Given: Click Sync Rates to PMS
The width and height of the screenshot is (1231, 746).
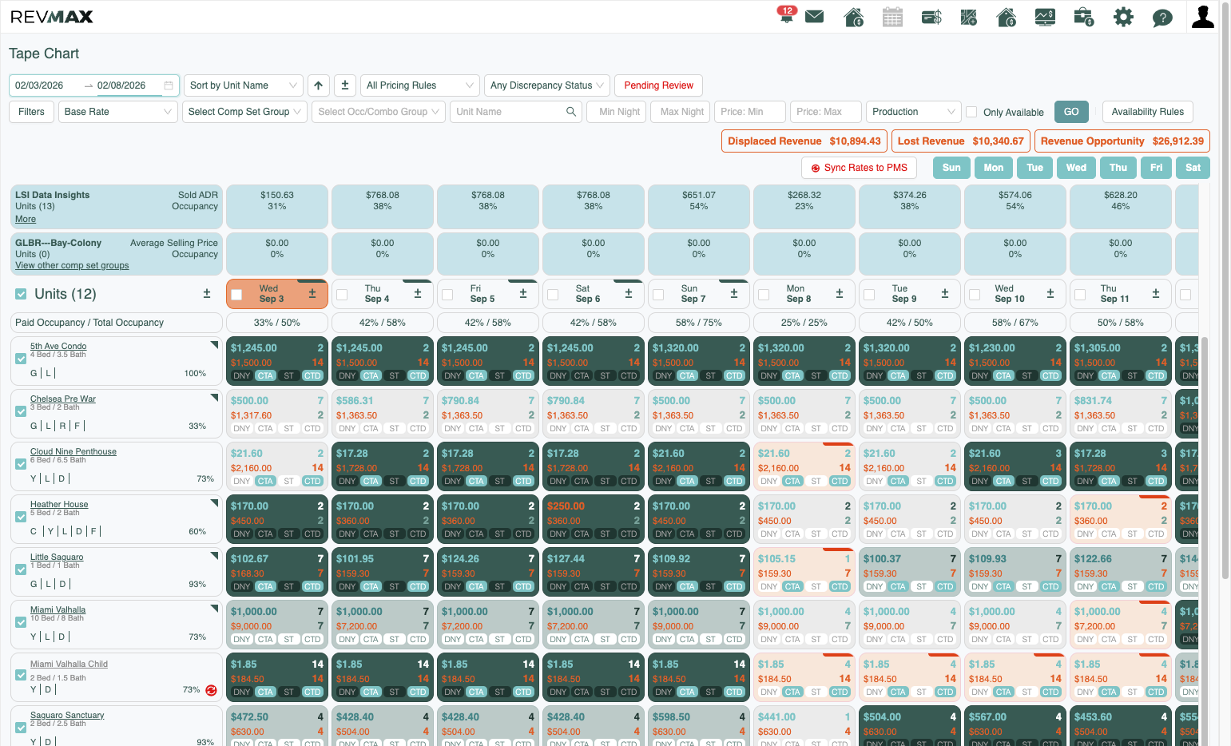Looking at the screenshot, I should click(859, 168).
